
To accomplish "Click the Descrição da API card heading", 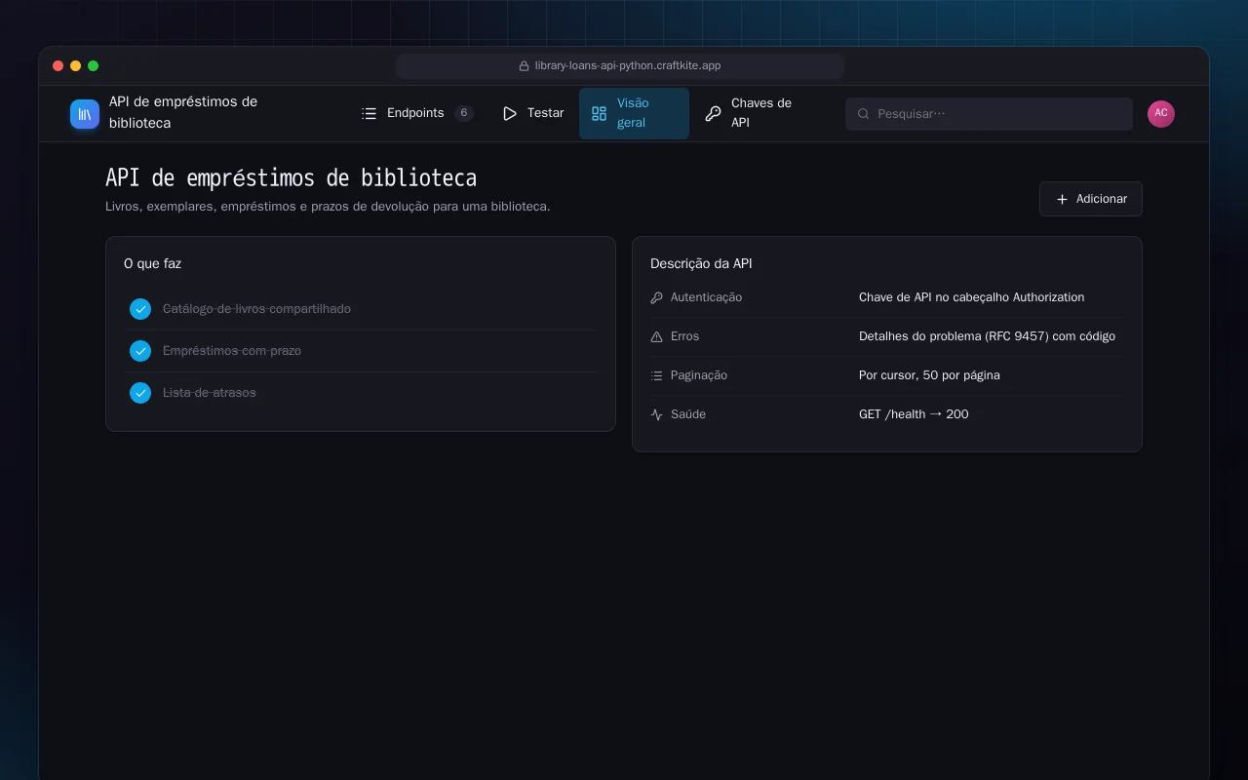I will 701,263.
